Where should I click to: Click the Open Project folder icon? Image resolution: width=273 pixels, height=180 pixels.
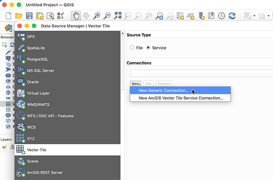(x=19, y=16)
